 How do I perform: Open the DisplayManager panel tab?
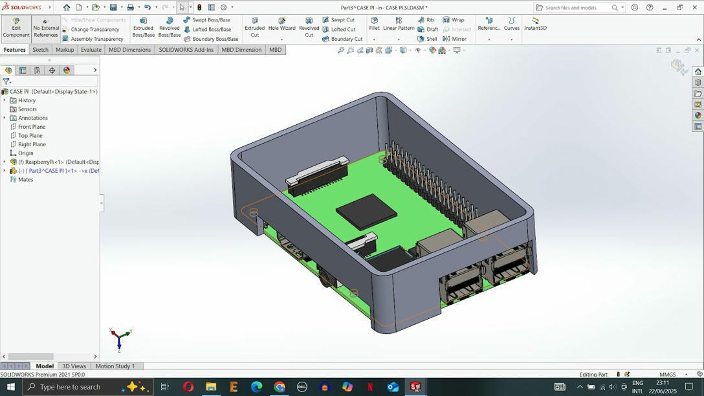pyautogui.click(x=67, y=70)
